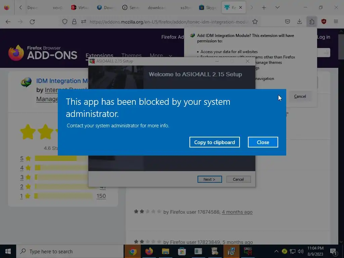Filter reviews by 4 star rating
This screenshot has height=258, width=344.
click(x=22, y=168)
